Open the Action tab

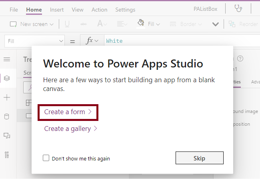(x=99, y=10)
